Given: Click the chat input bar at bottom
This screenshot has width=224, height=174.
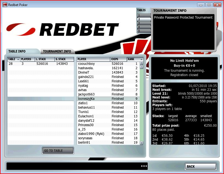Looking at the screenshot, I should [x=77, y=166].
